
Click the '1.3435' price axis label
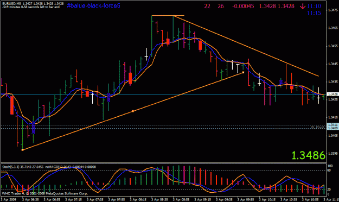click(333, 82)
